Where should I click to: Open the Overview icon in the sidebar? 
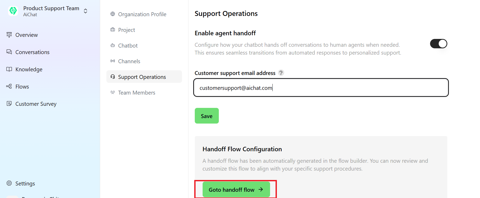coord(9,35)
